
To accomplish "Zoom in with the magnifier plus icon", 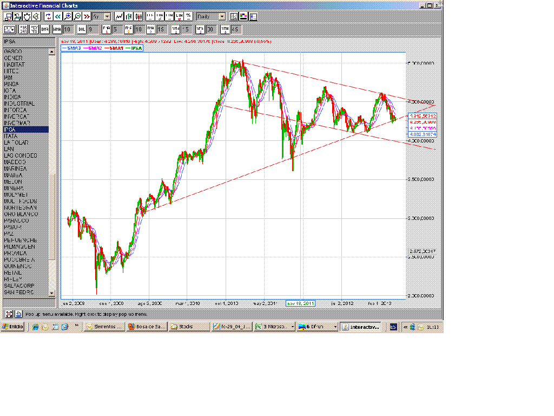I will pyautogui.click(x=68, y=17).
